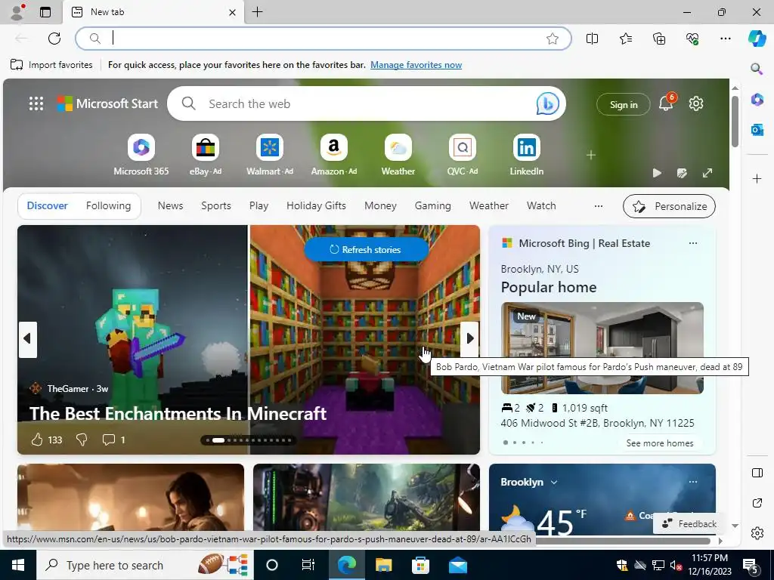The height and width of the screenshot is (580, 774).
Task: Open the Edge profile icon
Action: [x=18, y=12]
